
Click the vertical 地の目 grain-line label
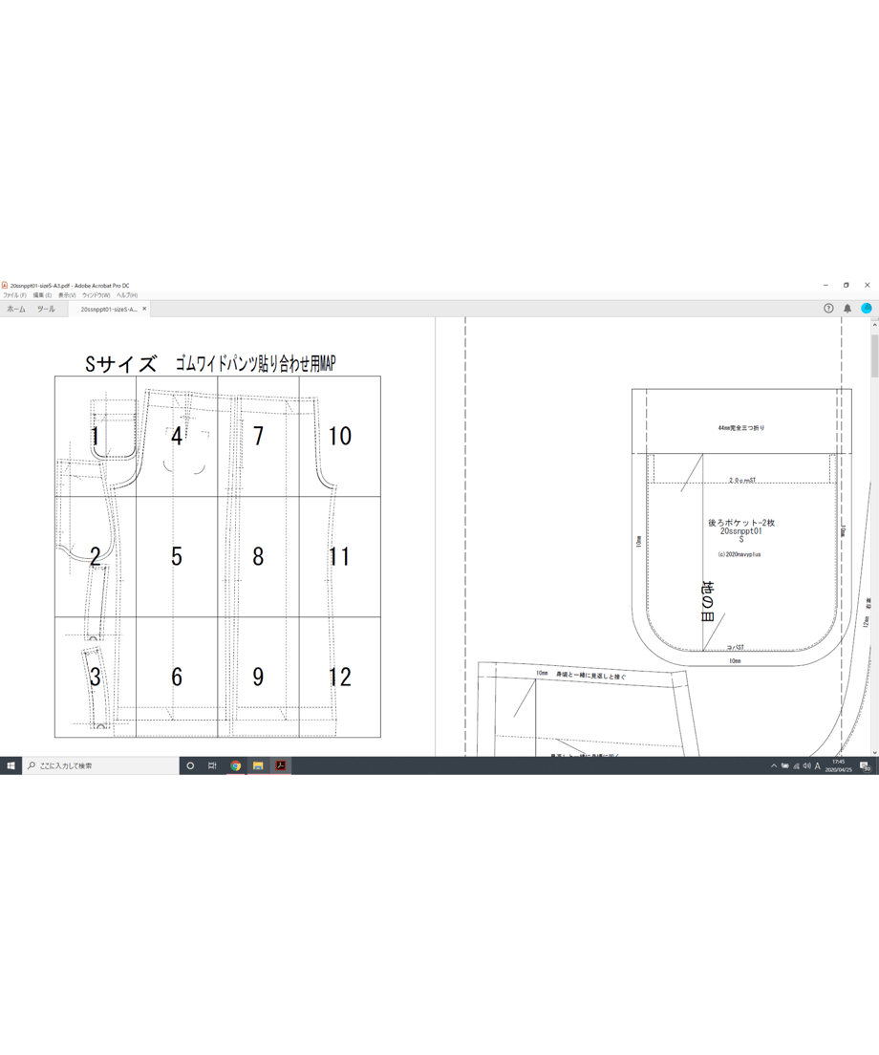(708, 601)
